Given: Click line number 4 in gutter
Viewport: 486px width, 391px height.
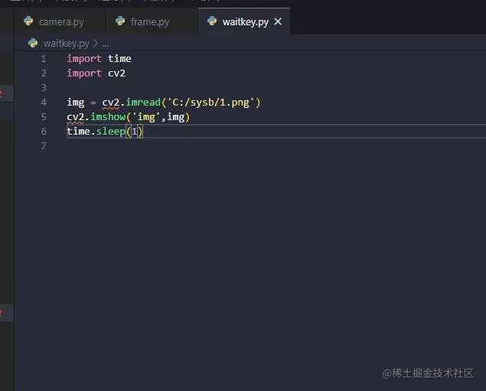Looking at the screenshot, I should (x=44, y=103).
